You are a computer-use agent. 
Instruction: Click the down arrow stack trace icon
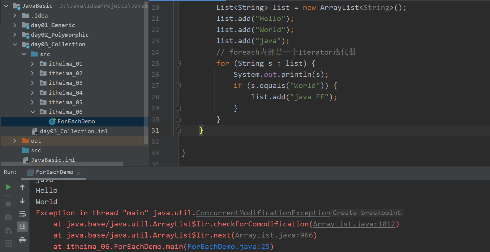click(x=22, y=201)
